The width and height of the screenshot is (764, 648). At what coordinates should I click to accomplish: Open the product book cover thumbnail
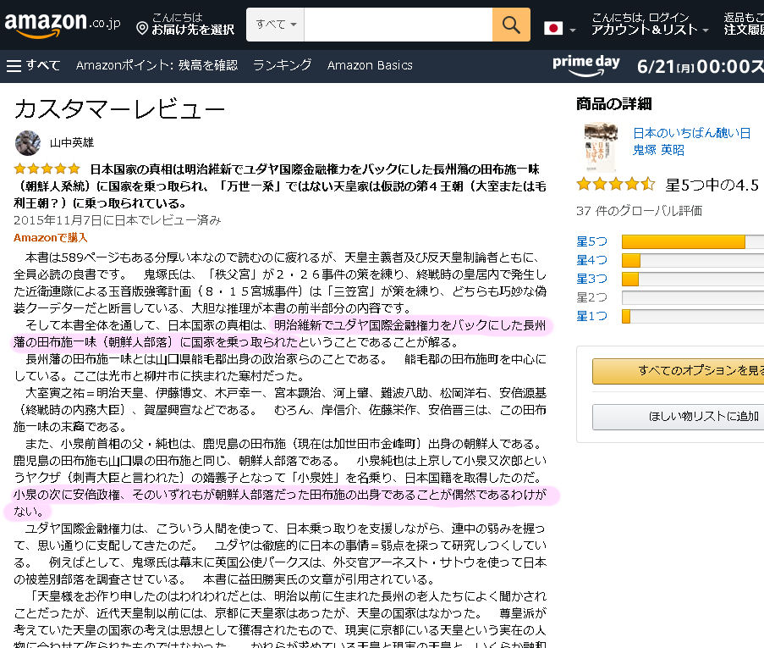point(601,147)
